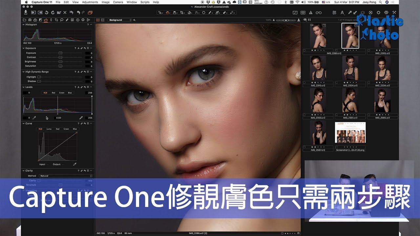Click the Exposure slider handle

pos(60,53)
